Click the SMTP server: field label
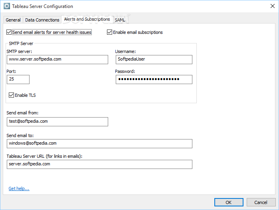Image resolution: width=279 pixels, height=210 pixels. [x=19, y=51]
